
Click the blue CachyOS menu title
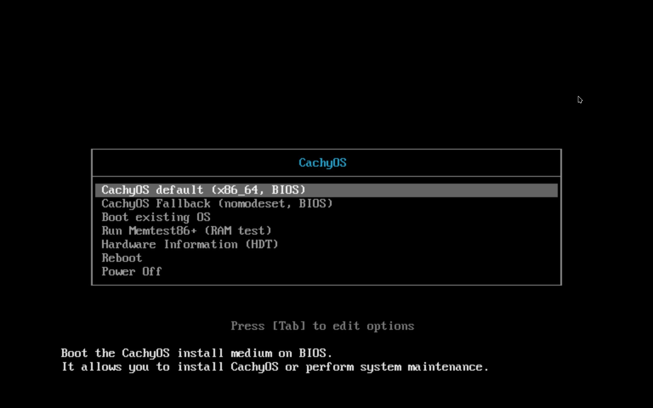pyautogui.click(x=322, y=163)
